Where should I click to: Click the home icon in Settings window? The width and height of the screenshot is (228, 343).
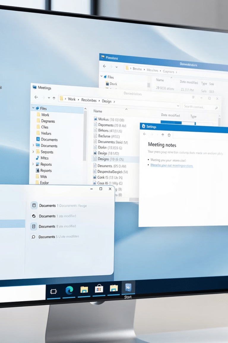(169, 135)
